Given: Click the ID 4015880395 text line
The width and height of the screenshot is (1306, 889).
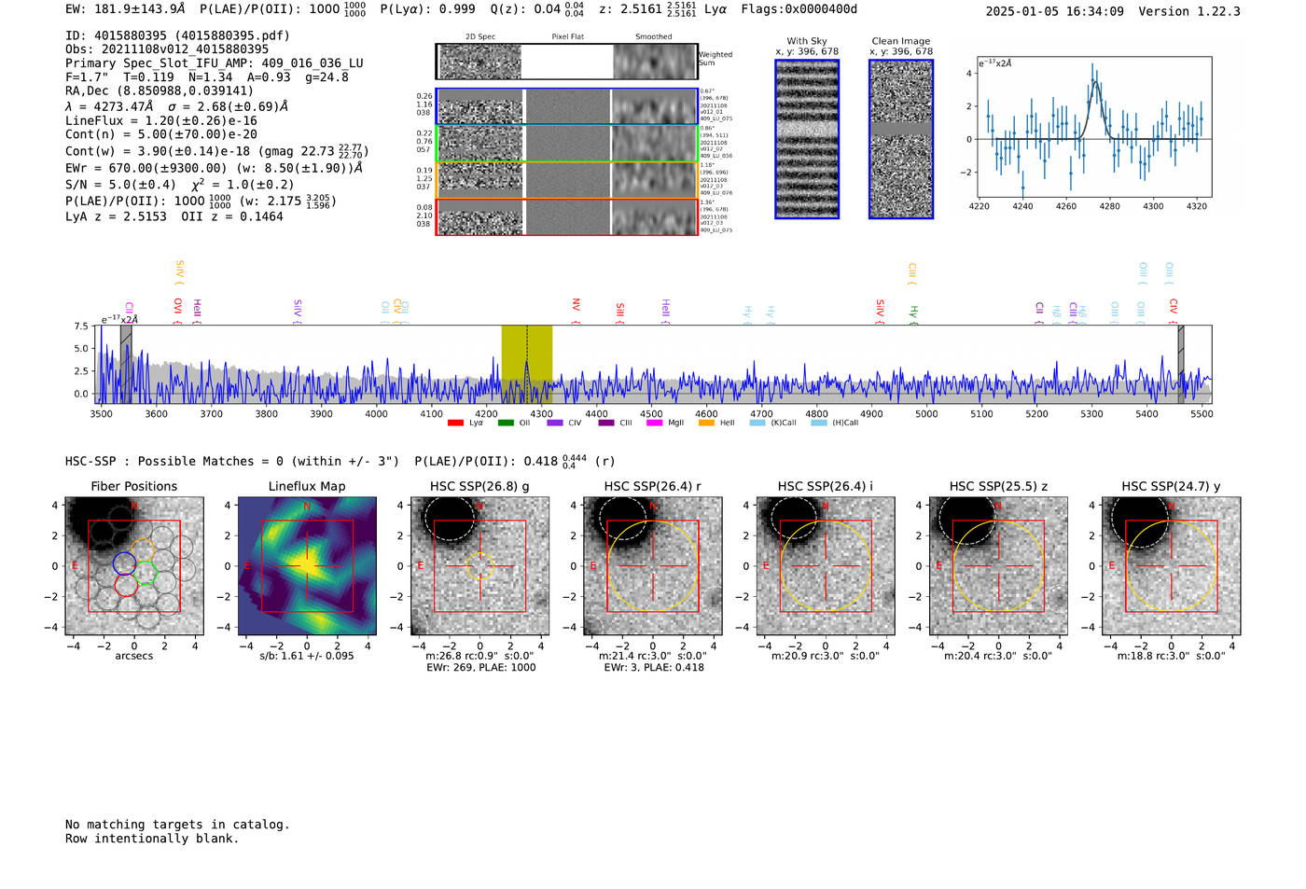Looking at the screenshot, I should 177,35.
